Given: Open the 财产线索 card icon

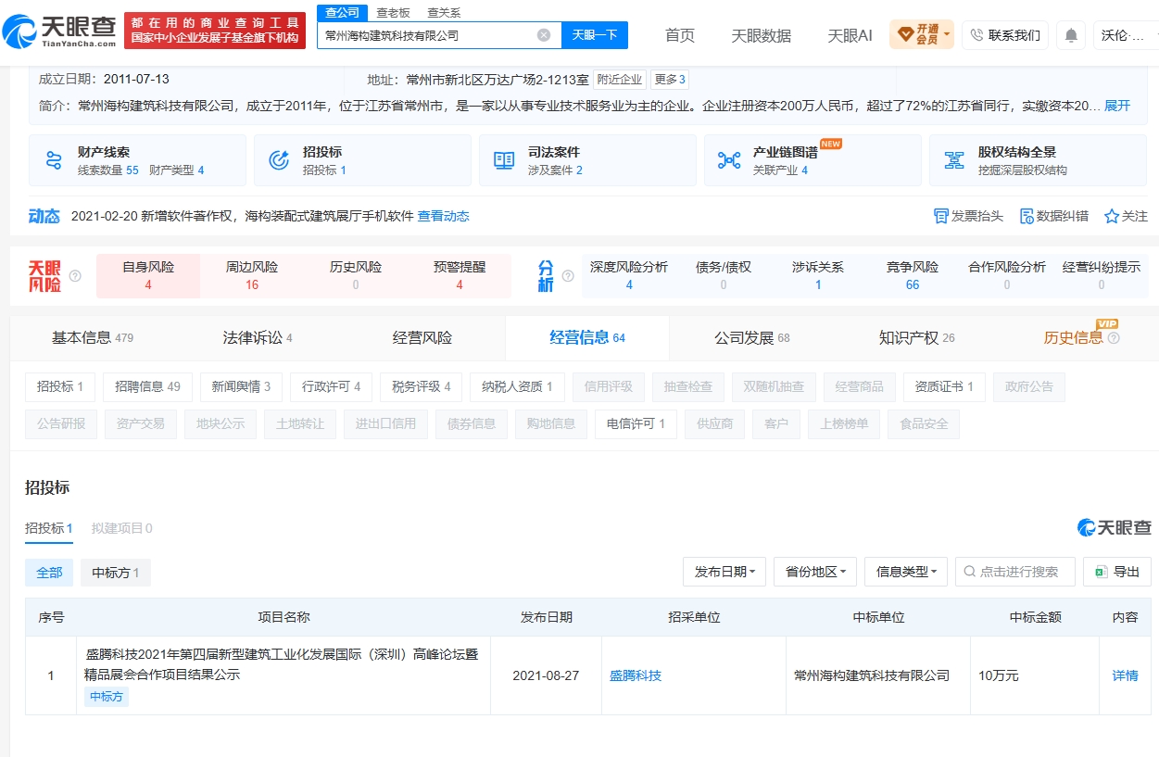Looking at the screenshot, I should point(54,160).
